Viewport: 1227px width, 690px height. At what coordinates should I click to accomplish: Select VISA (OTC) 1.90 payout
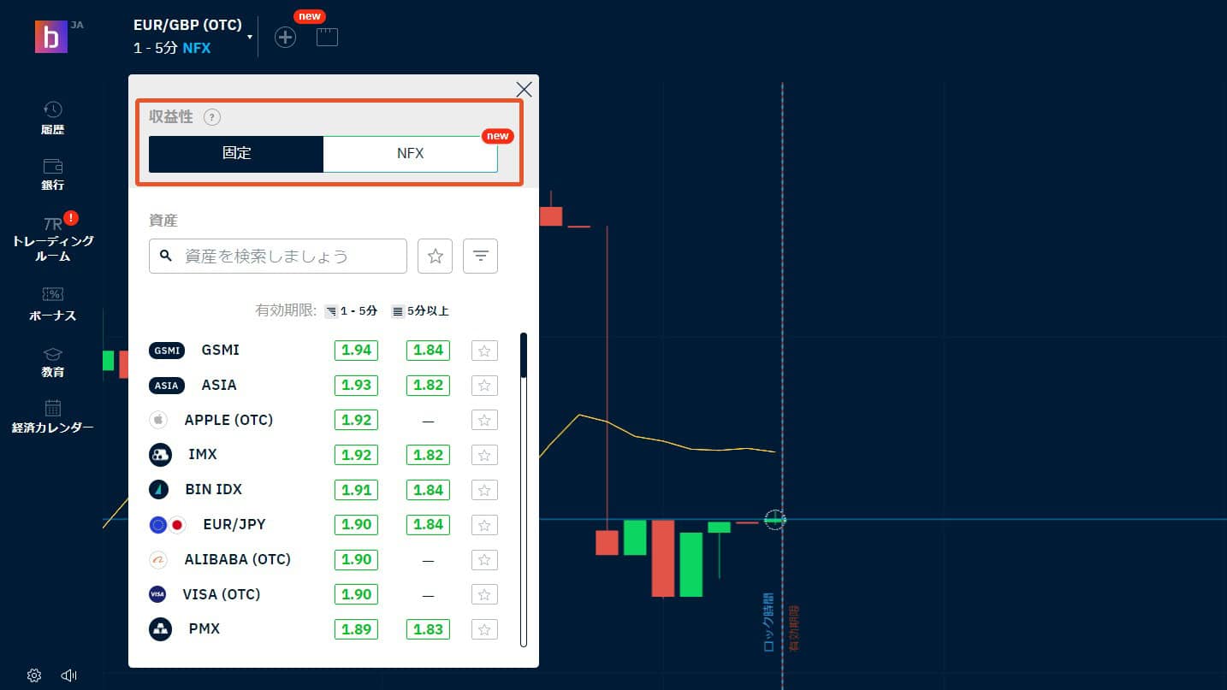pyautogui.click(x=356, y=595)
